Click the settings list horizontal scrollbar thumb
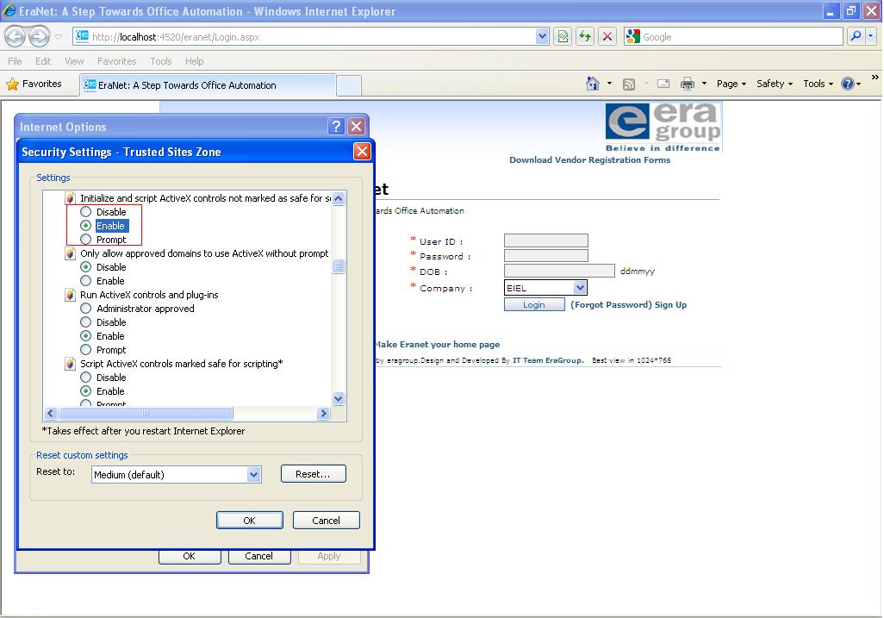Screen dimensions: 884x618 [x=146, y=414]
